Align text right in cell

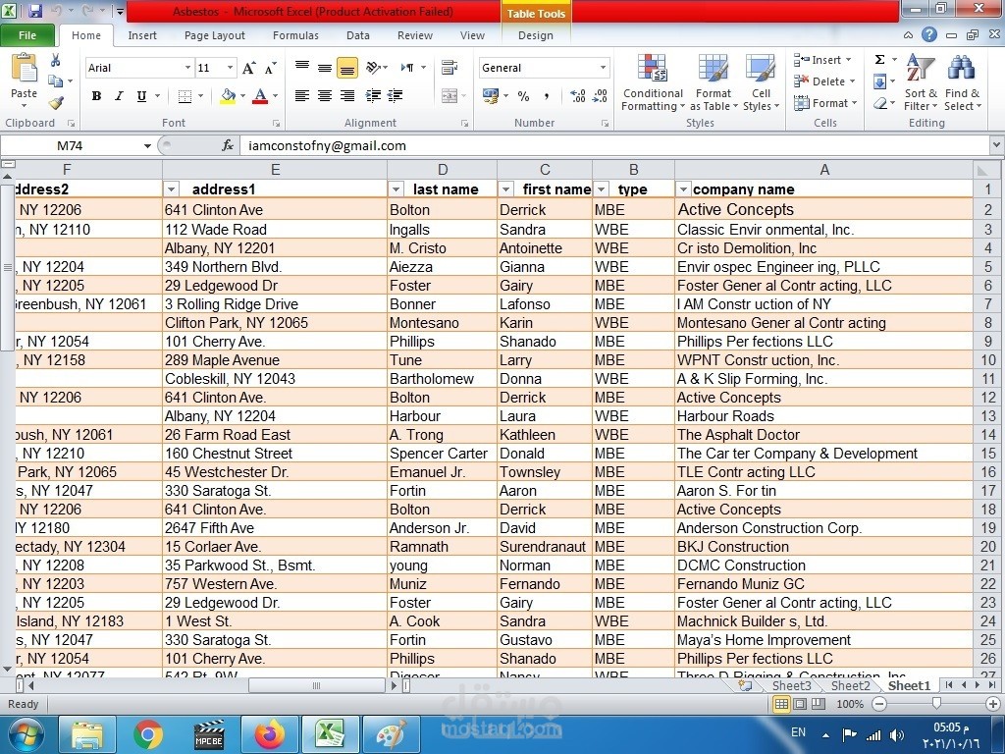(347, 96)
